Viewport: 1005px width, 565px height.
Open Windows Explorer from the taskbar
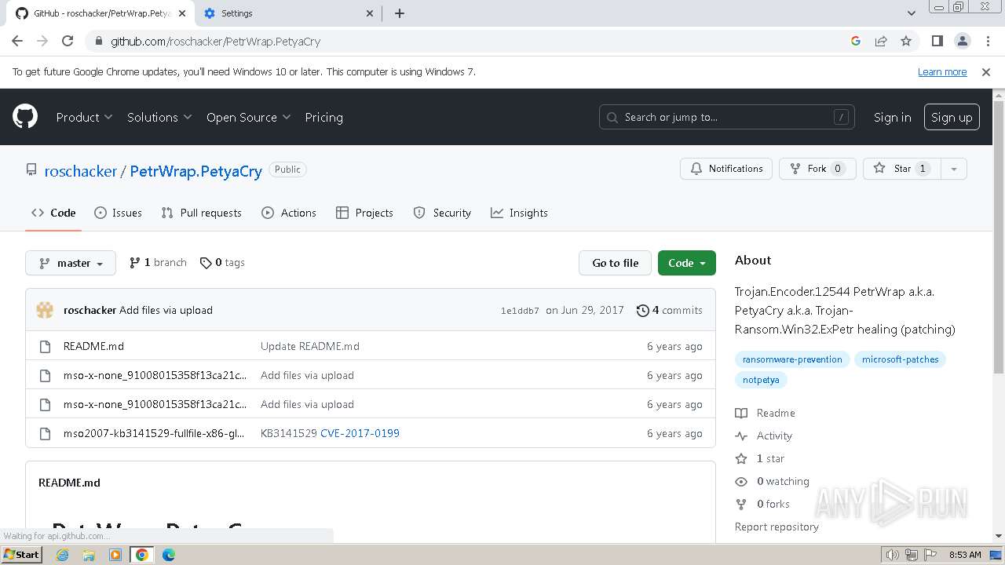pyautogui.click(x=89, y=555)
